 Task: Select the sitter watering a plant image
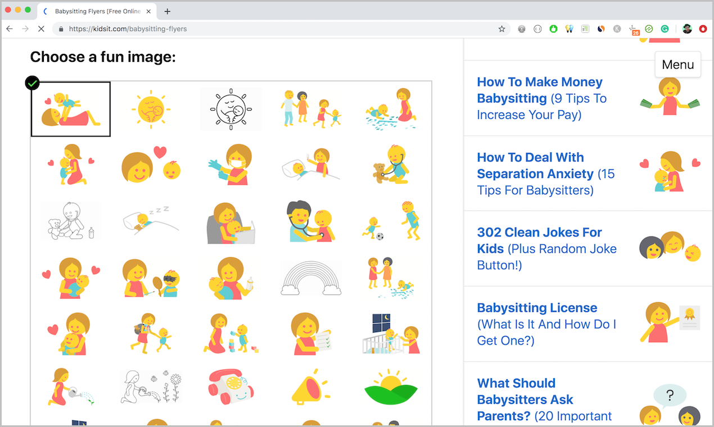click(x=71, y=387)
